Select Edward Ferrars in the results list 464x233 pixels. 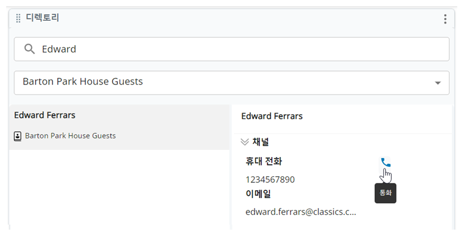(120, 127)
